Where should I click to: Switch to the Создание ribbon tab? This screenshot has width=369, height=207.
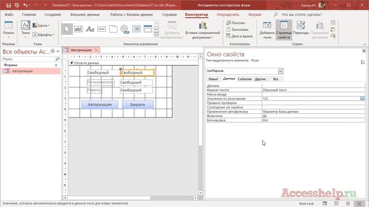pos(52,14)
